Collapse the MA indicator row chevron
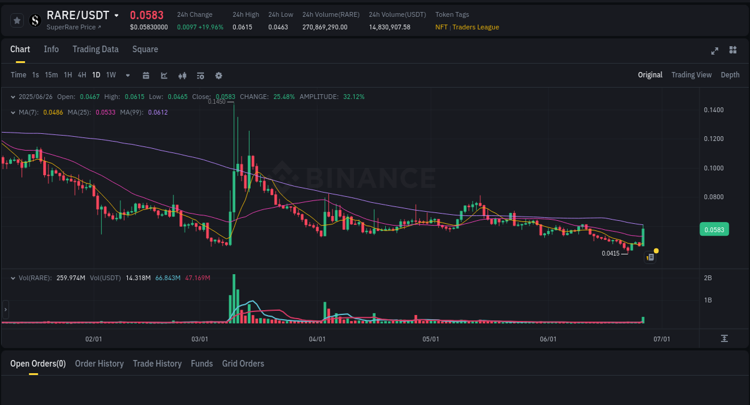The height and width of the screenshot is (405, 750). pos(13,112)
